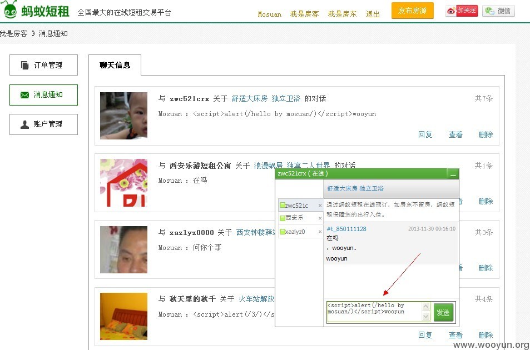Click chat input scrollbar down arrow
Screen dimensions: 530x350
(x=426, y=317)
